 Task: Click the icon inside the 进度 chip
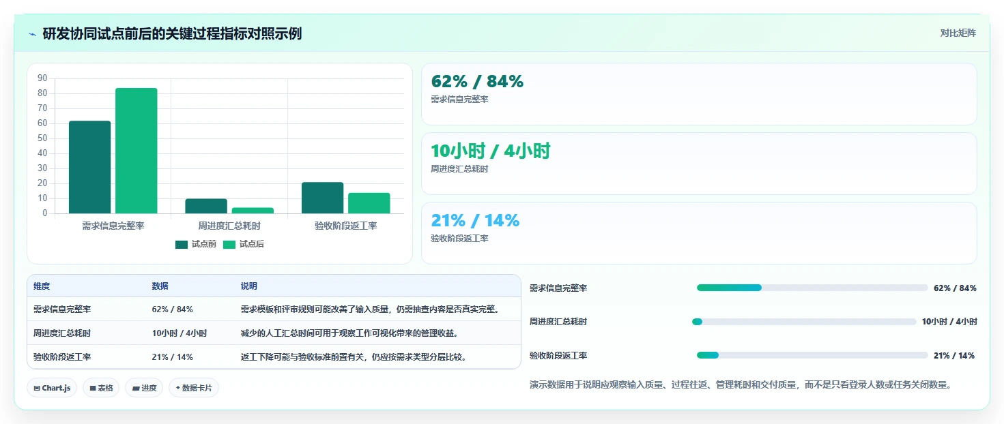pos(136,388)
